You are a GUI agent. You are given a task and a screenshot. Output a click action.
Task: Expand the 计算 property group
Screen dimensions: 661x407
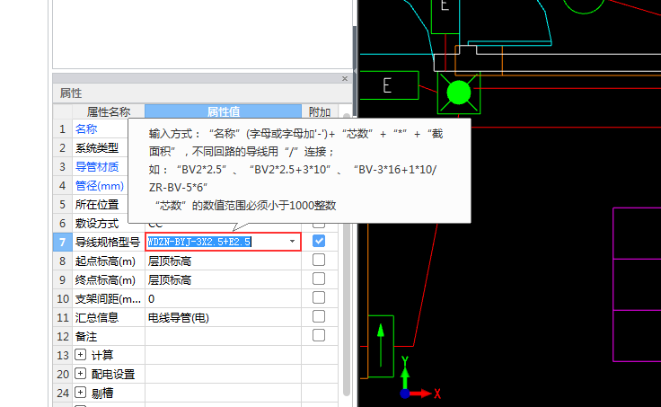pyautogui.click(x=80, y=354)
